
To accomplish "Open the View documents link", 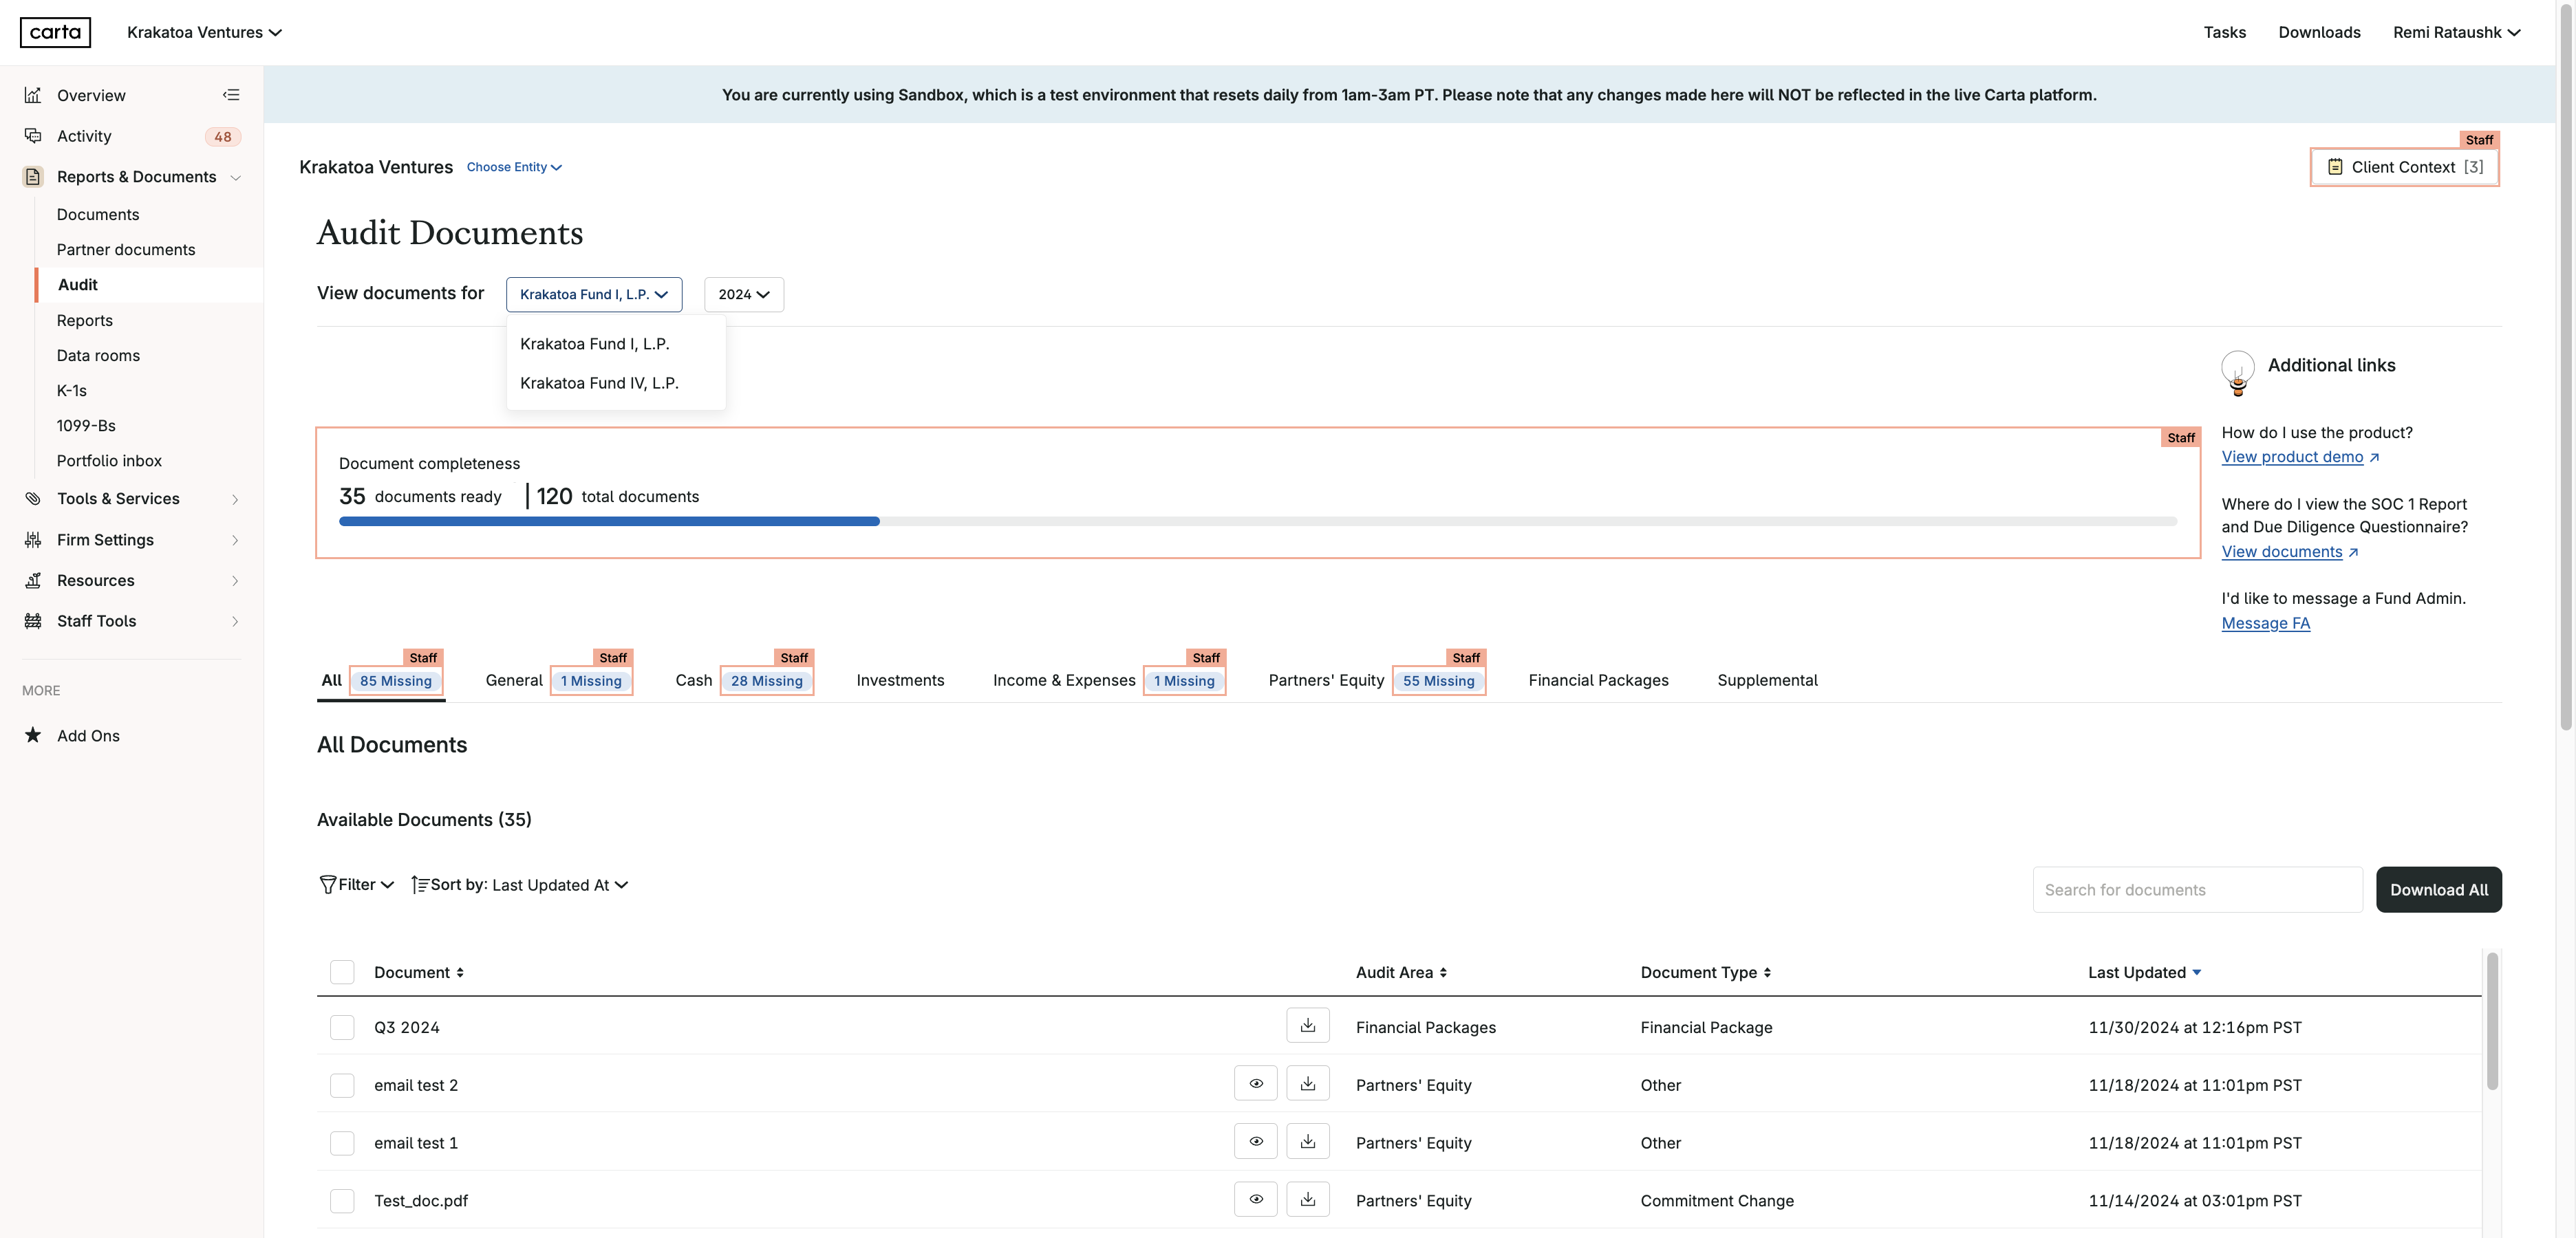I will (x=2289, y=552).
